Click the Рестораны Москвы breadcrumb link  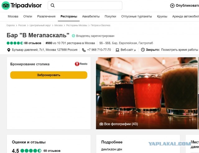(76, 25)
